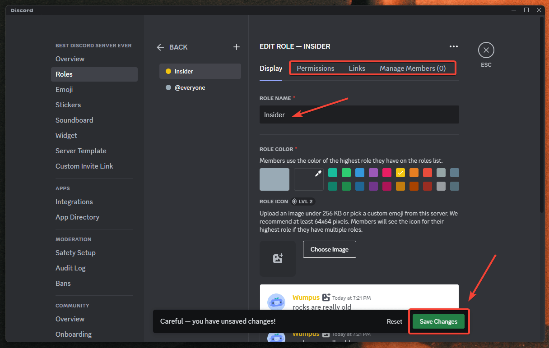The height and width of the screenshot is (348, 549).
Task: Select the Insider role in list
Action: 200,71
